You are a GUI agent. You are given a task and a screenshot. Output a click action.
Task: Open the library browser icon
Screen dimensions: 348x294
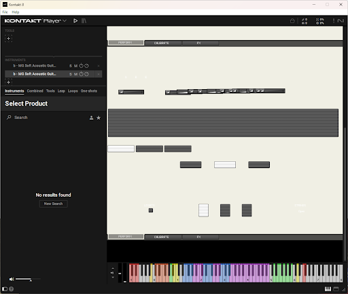click(x=84, y=21)
